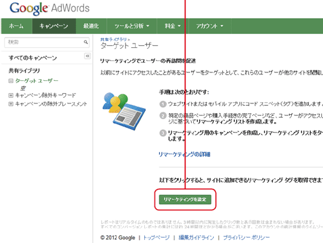
Task: Open the 料金 dropdown menu
Action: [x=173, y=26]
